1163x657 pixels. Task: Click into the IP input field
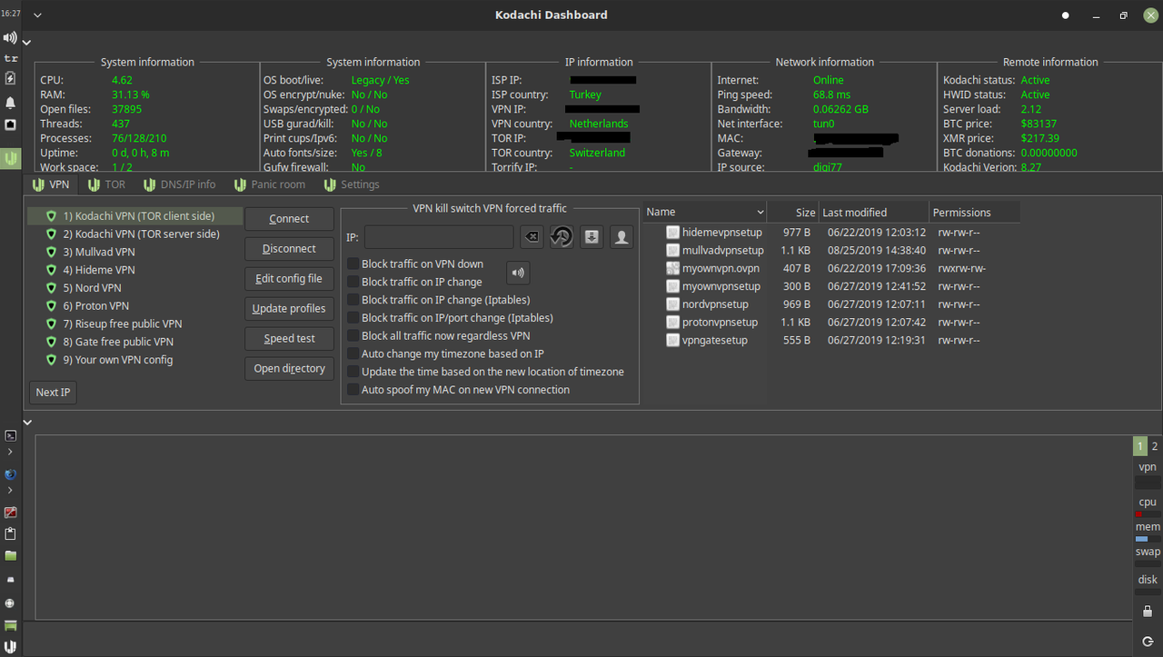(439, 237)
